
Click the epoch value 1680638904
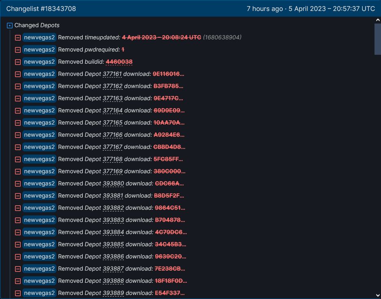222,37
